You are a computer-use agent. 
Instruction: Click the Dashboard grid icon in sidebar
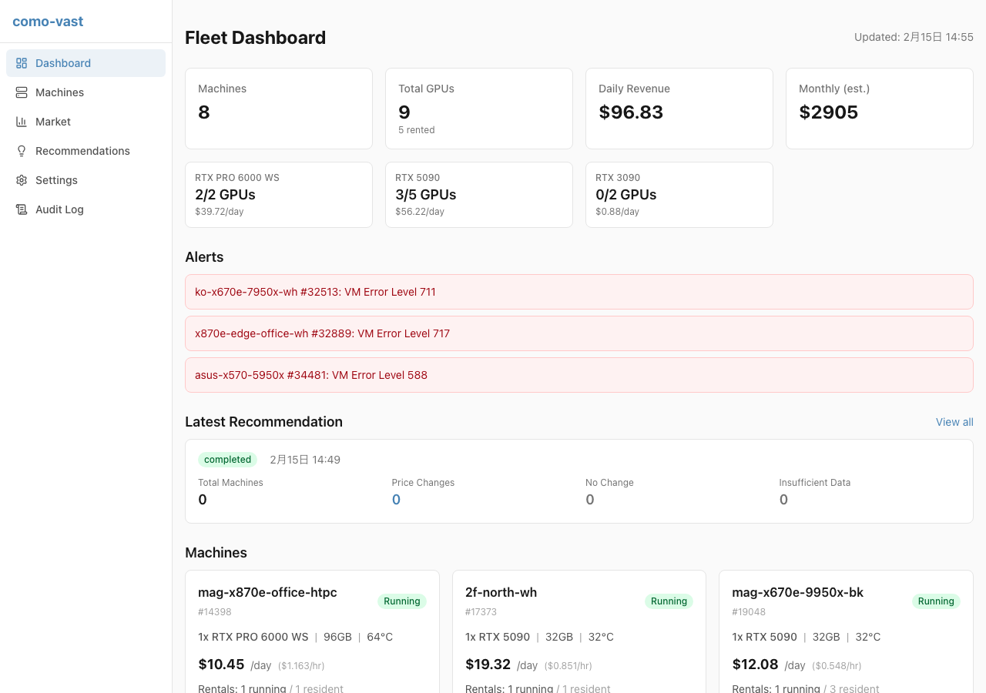[x=22, y=63]
